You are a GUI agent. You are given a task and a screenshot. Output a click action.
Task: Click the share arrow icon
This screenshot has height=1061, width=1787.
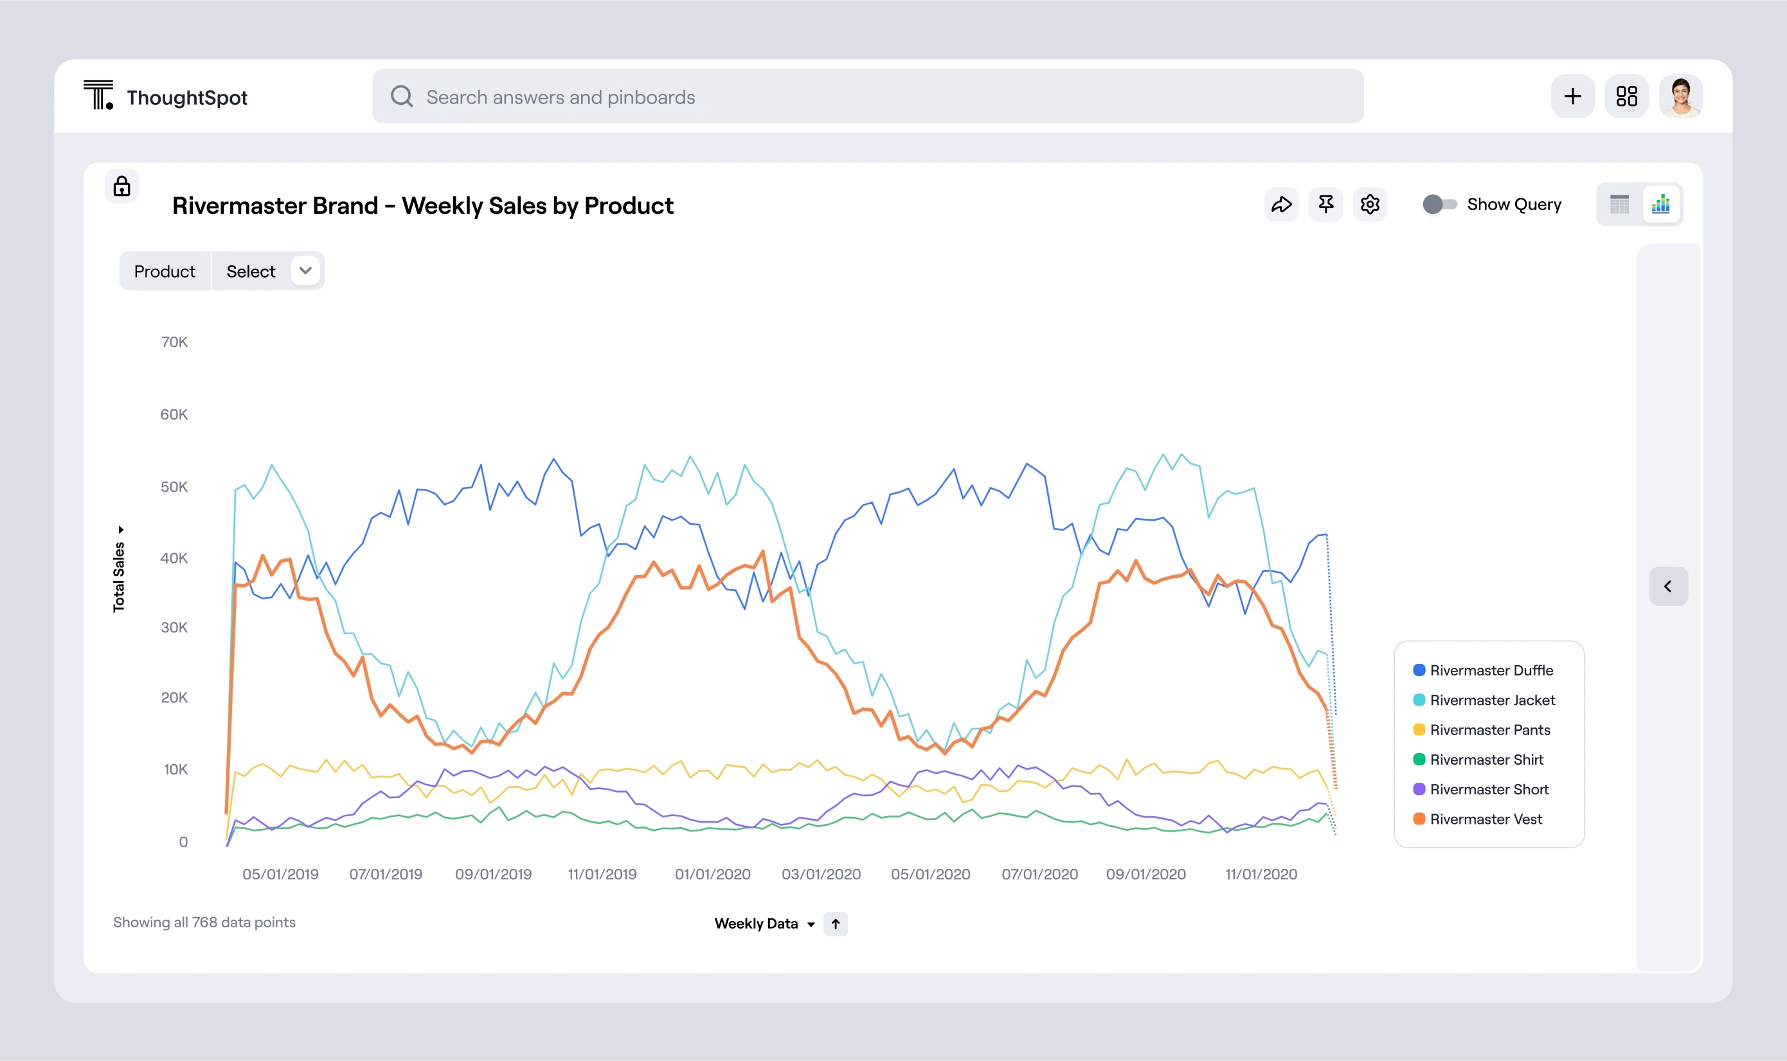[1280, 204]
